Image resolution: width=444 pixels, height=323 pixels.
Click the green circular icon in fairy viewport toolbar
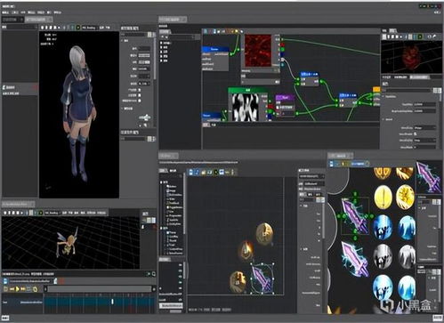41,213
